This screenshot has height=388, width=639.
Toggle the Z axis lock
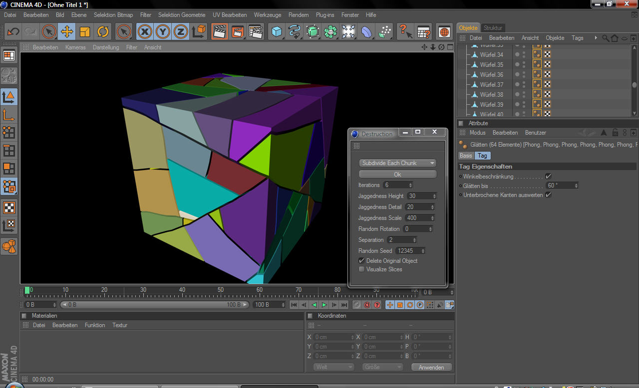[181, 32]
